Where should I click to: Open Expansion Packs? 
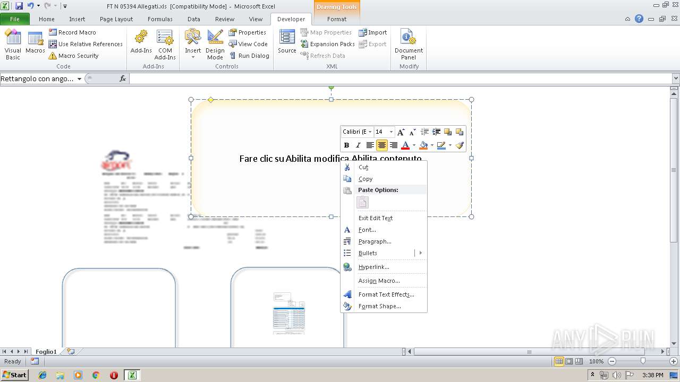point(328,44)
